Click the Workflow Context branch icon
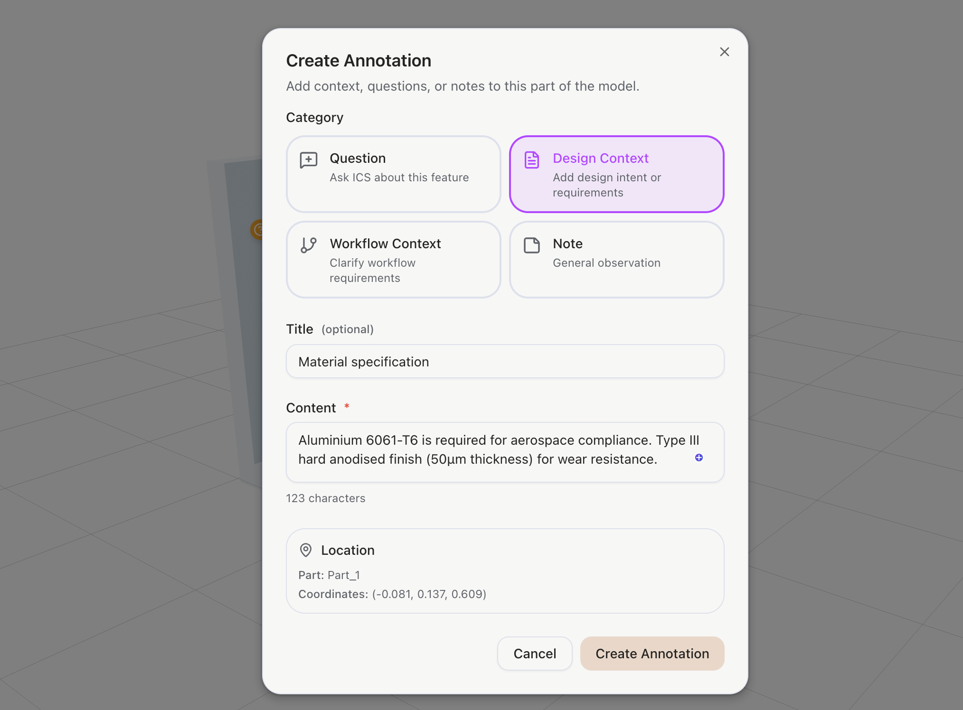 (x=308, y=245)
